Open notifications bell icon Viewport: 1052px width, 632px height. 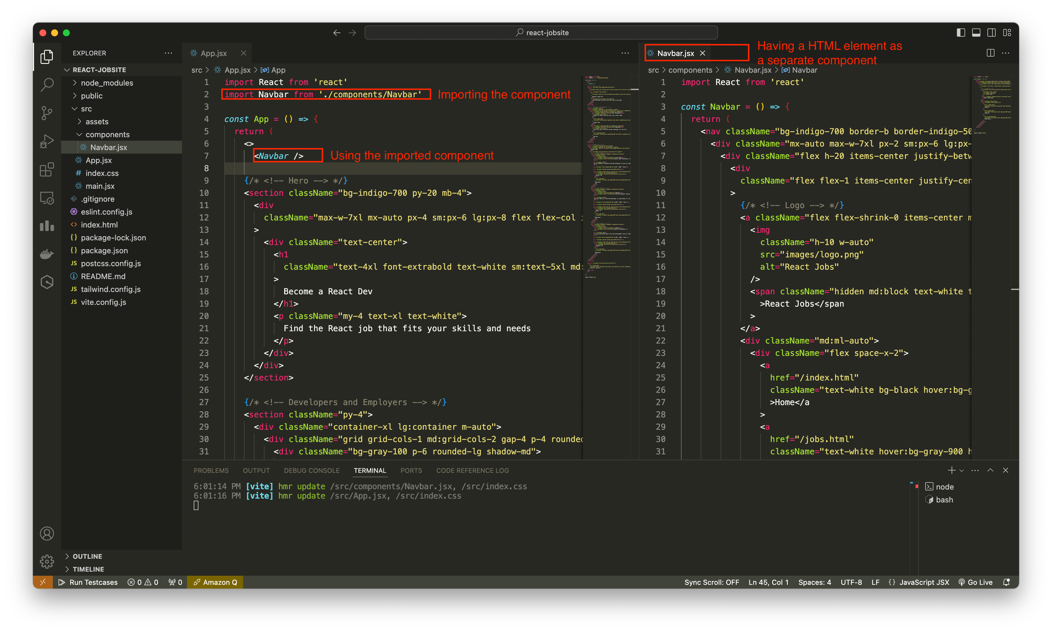tap(1007, 582)
